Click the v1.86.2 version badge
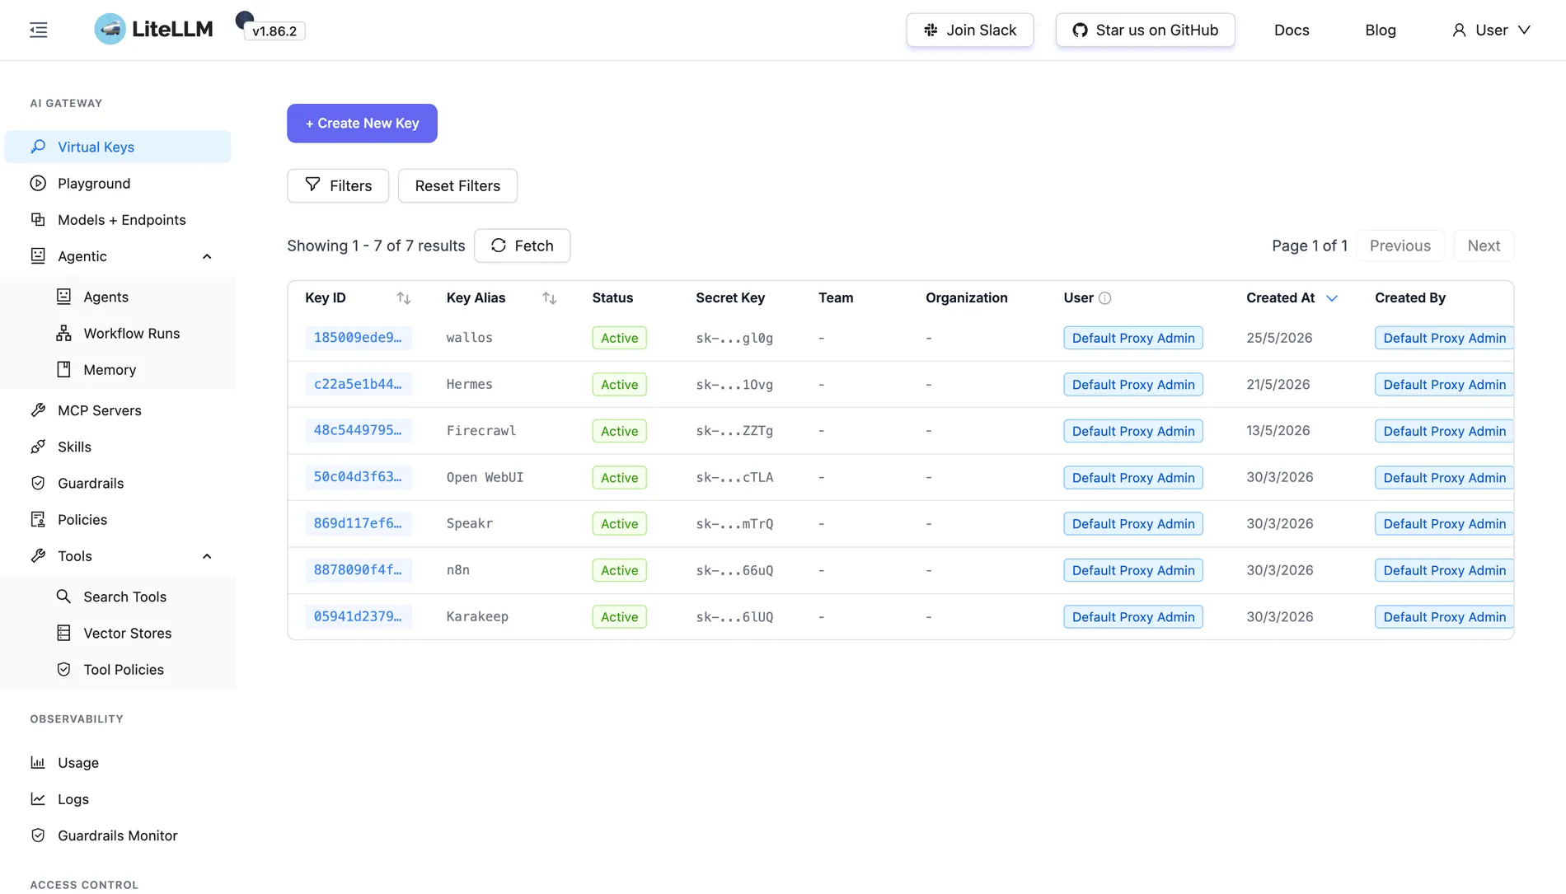 pos(274,31)
